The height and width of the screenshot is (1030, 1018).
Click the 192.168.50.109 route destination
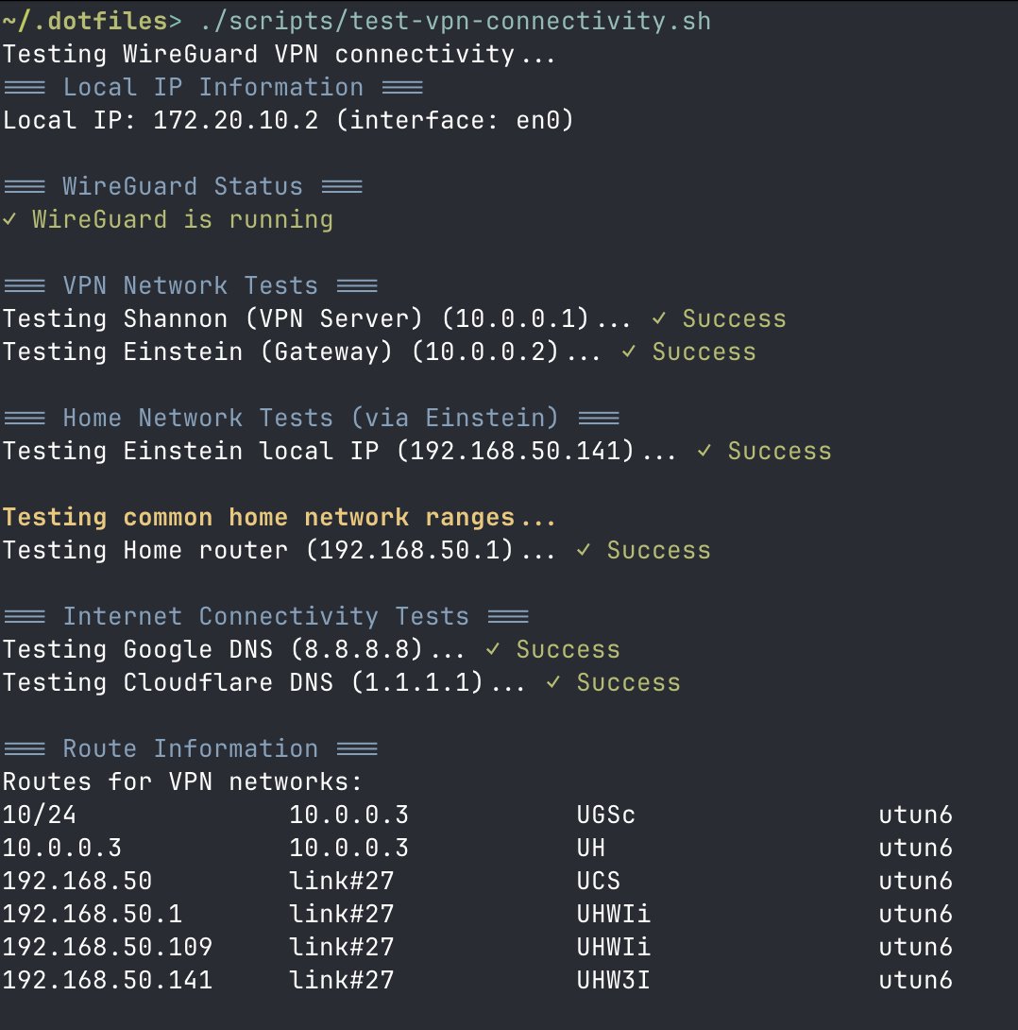[x=108, y=947]
